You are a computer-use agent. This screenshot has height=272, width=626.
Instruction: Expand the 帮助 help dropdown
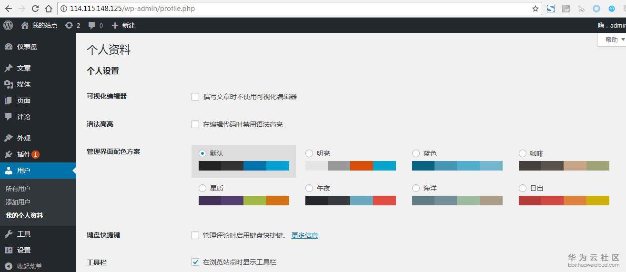612,40
